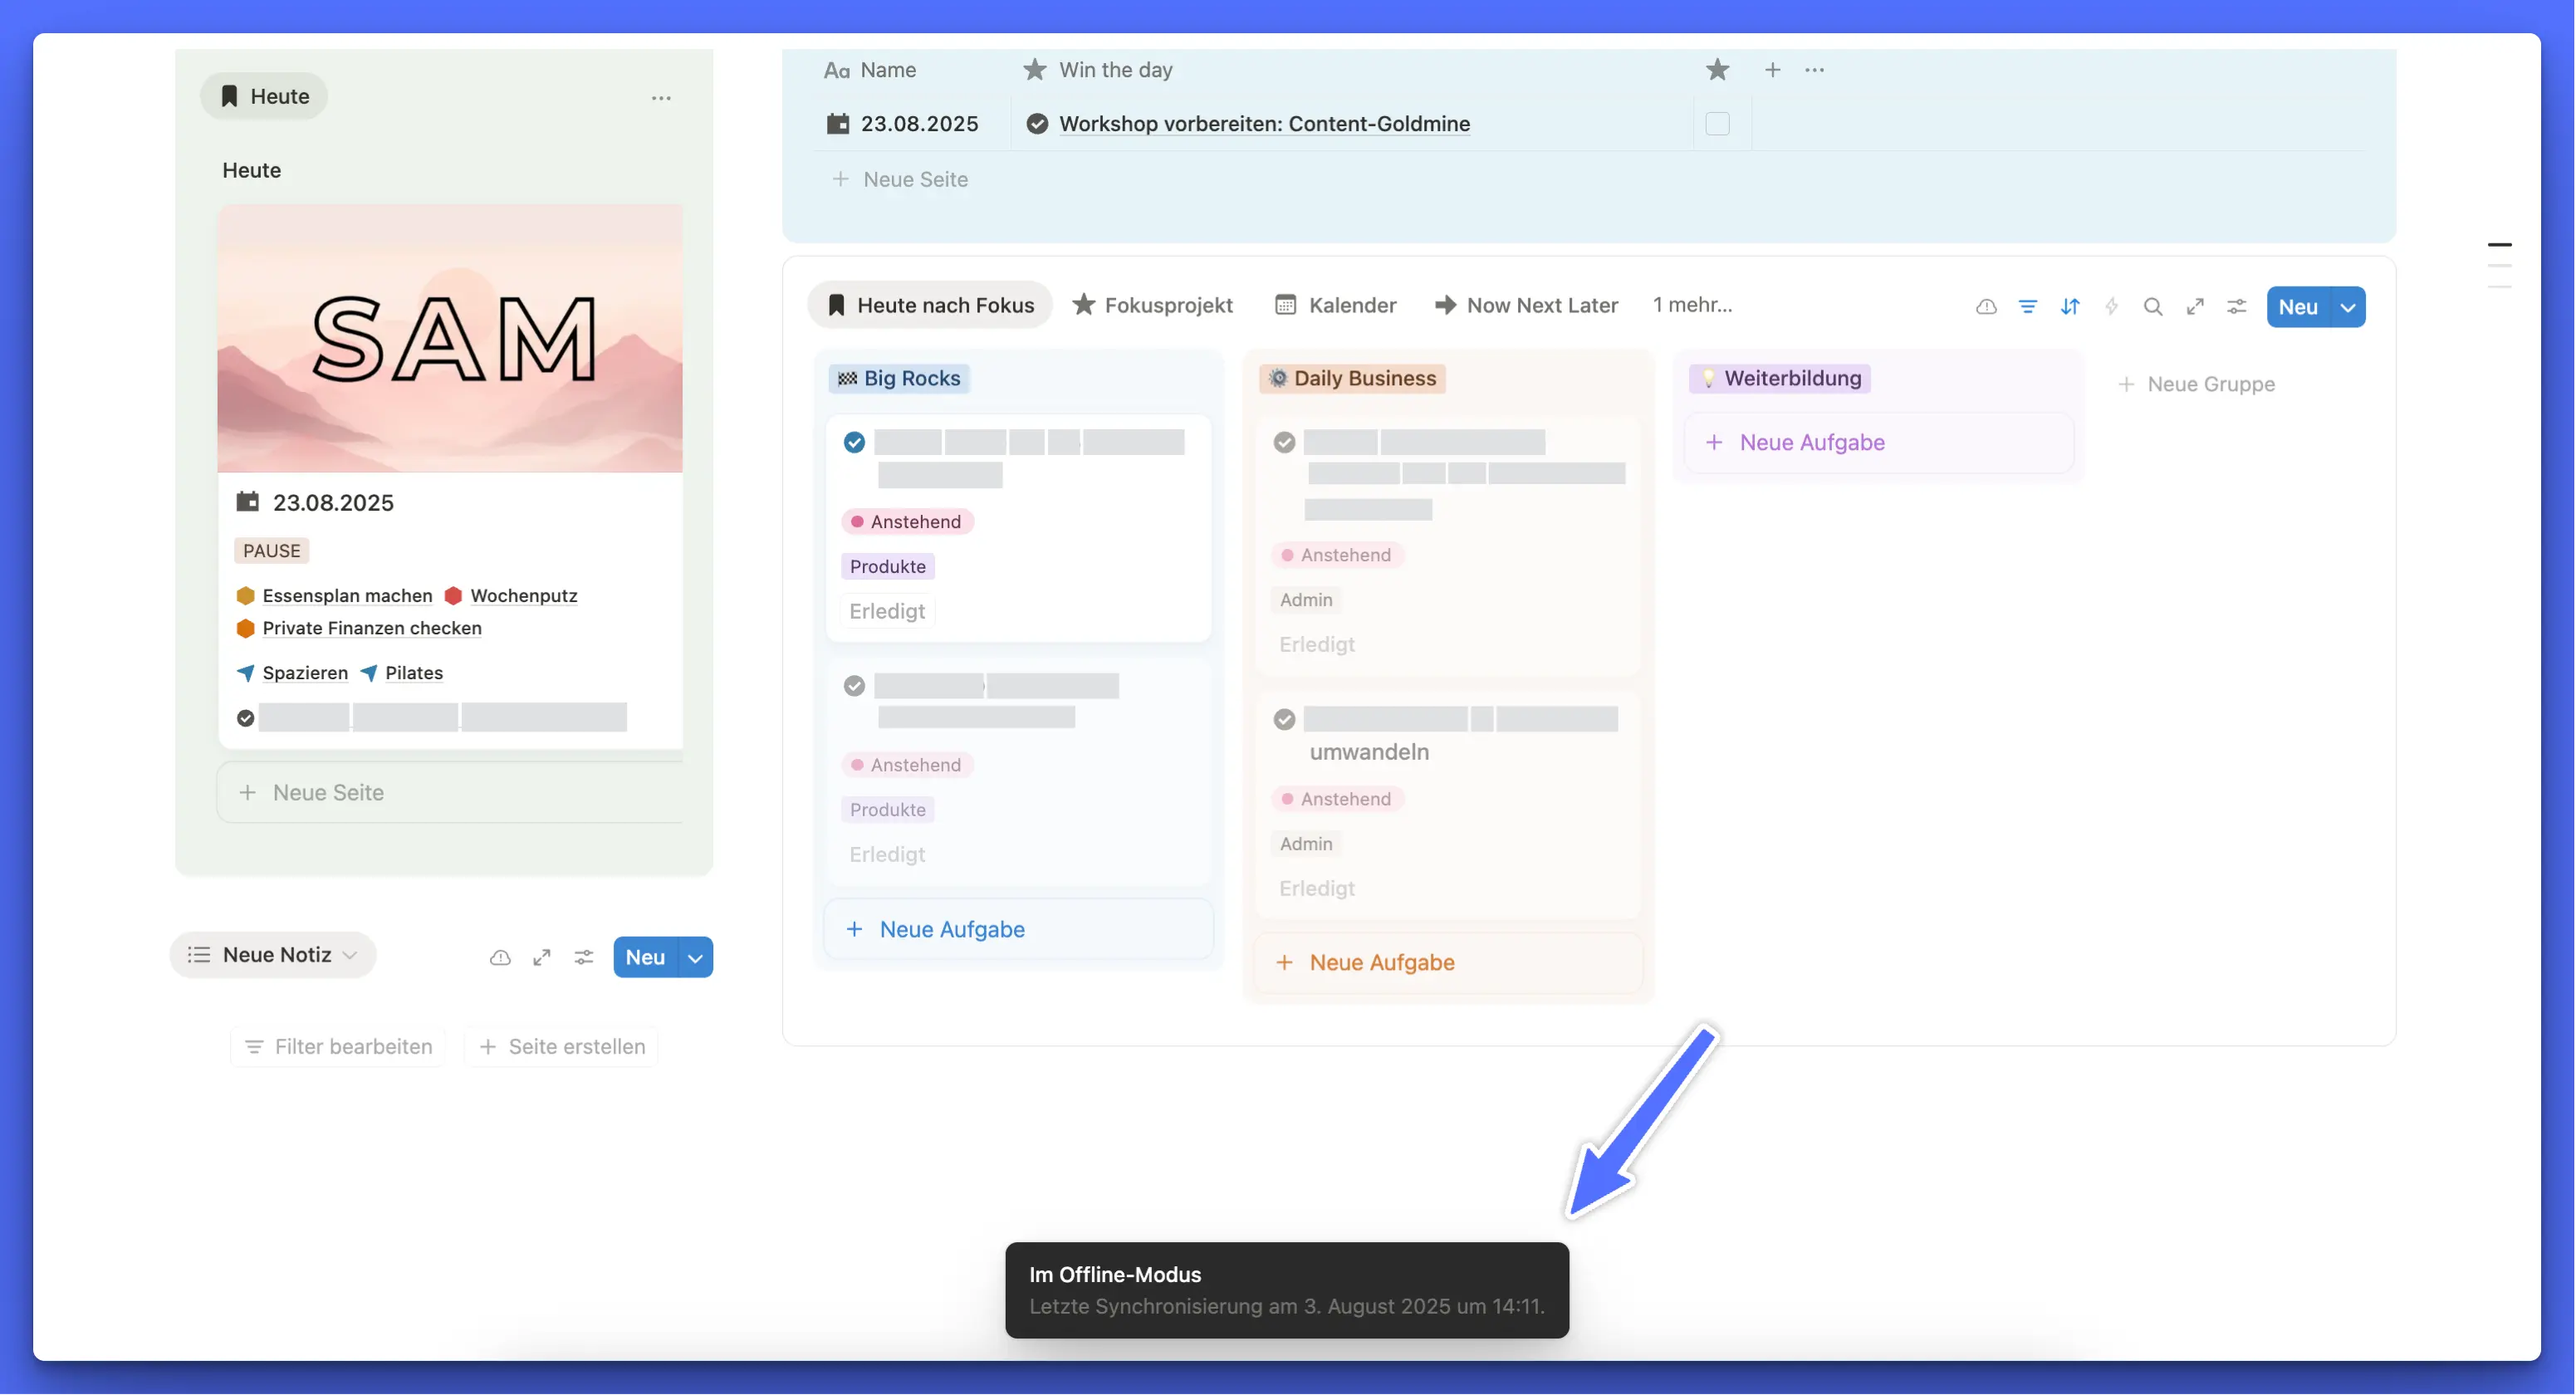The image size is (2576, 1395).
Task: Click Neue Aufgabe under Weiterbildung
Action: tap(1811, 442)
